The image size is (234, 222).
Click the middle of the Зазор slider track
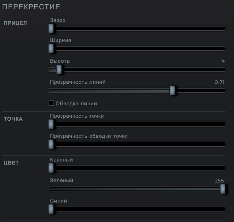click(137, 28)
